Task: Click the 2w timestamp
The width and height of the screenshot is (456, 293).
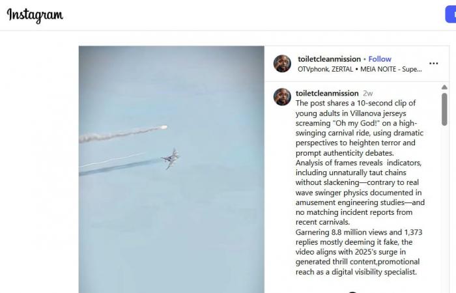Action: [x=367, y=93]
